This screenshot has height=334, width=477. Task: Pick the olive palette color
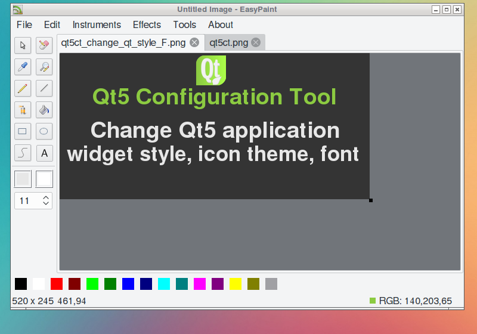pos(253,284)
